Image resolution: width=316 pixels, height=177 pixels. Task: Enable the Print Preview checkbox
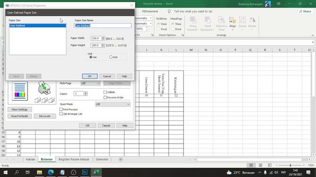[x=61, y=109]
